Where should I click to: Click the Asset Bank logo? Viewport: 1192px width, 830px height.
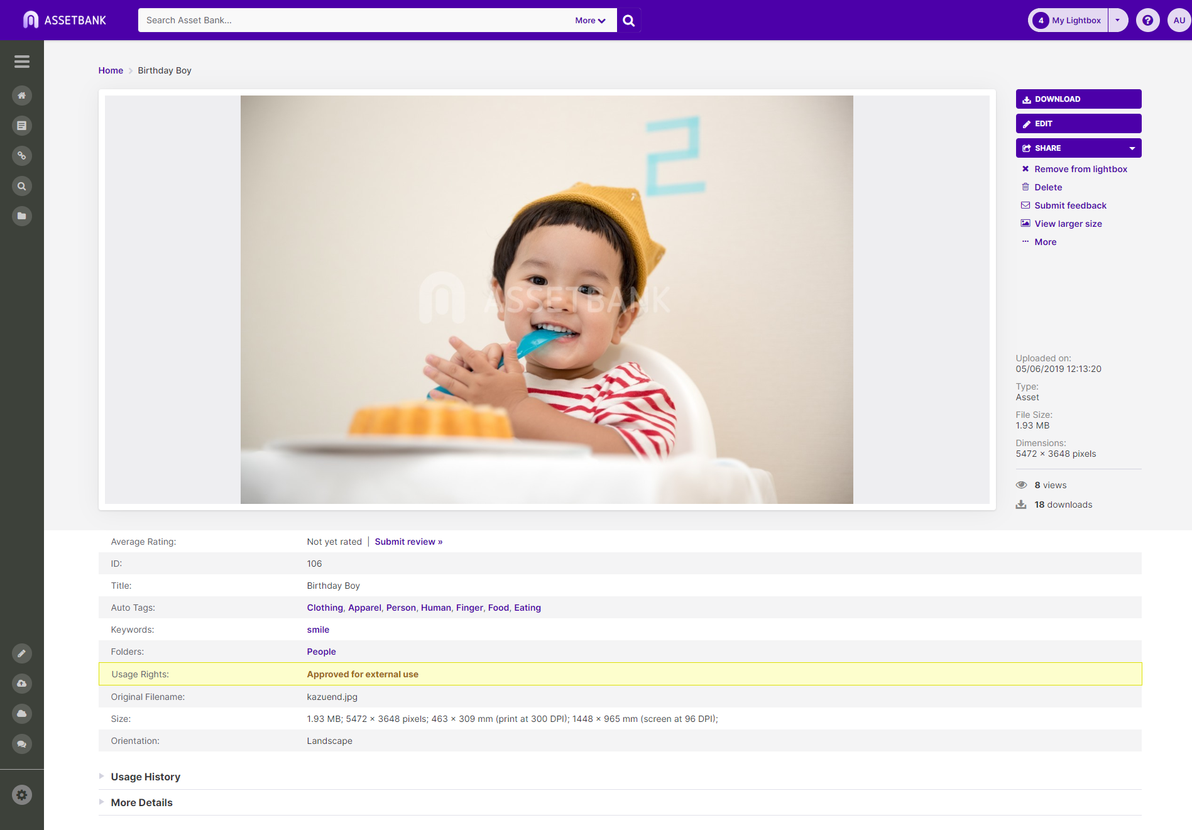coord(65,20)
